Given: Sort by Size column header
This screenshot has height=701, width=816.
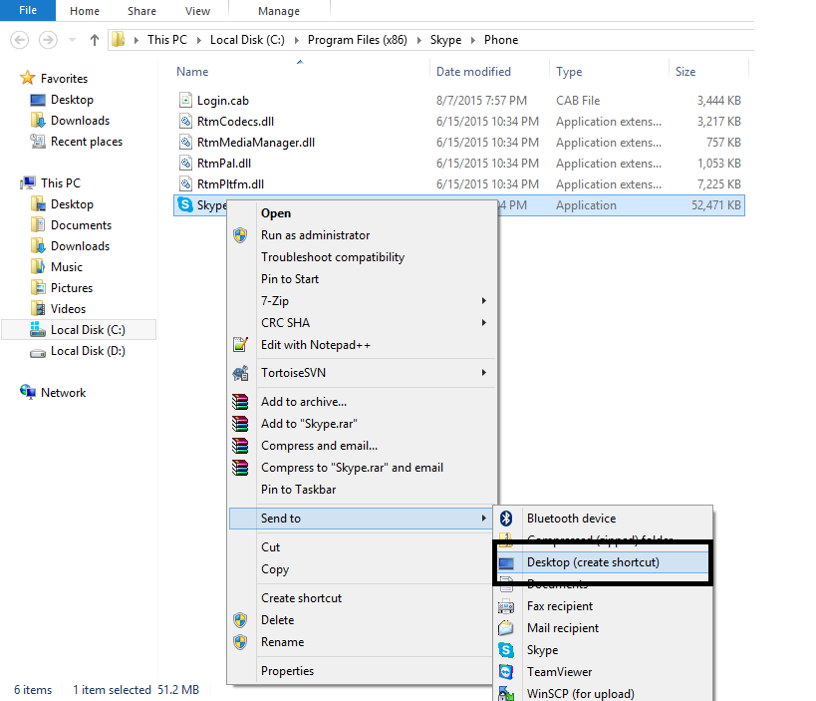Looking at the screenshot, I should 685,72.
